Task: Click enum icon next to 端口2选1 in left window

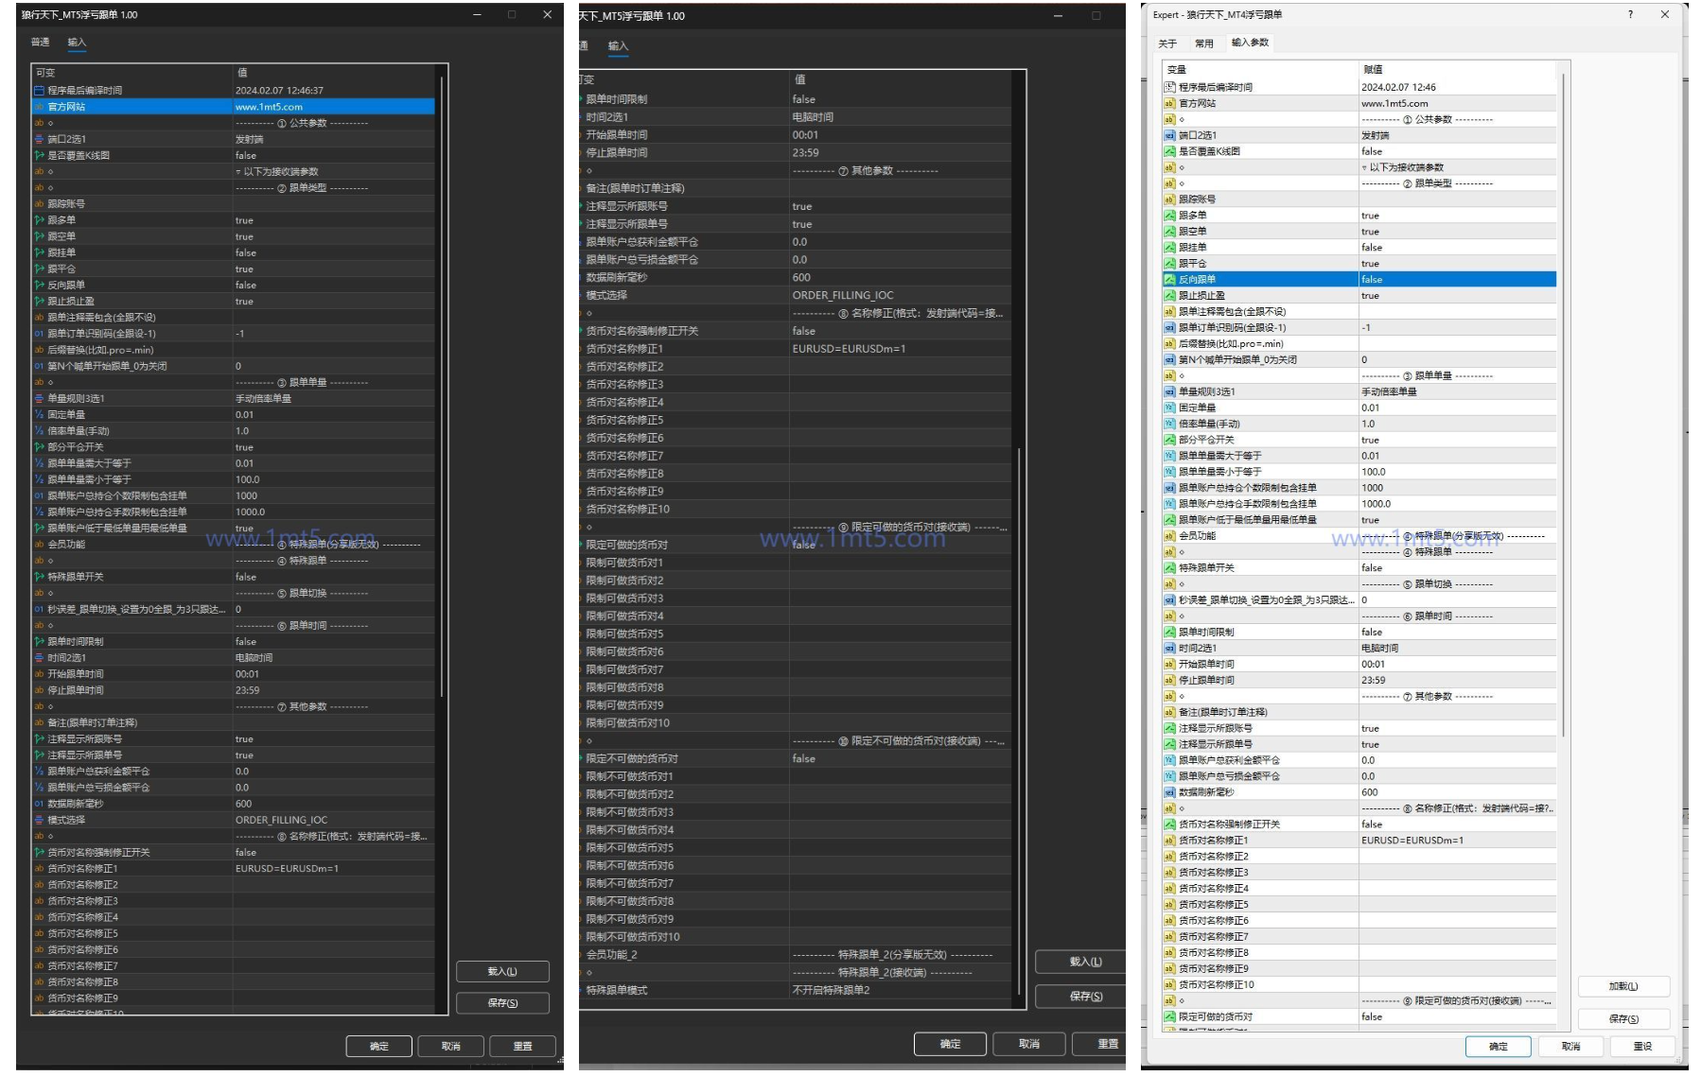Action: [x=39, y=139]
